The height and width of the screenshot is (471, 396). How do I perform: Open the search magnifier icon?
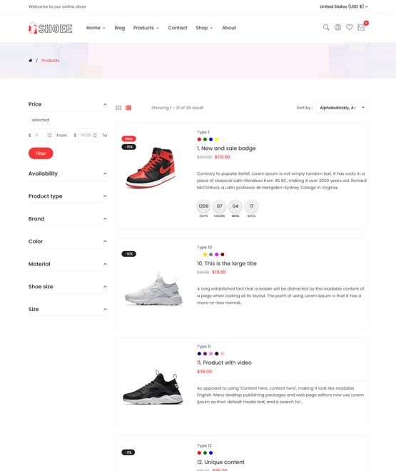326,27
